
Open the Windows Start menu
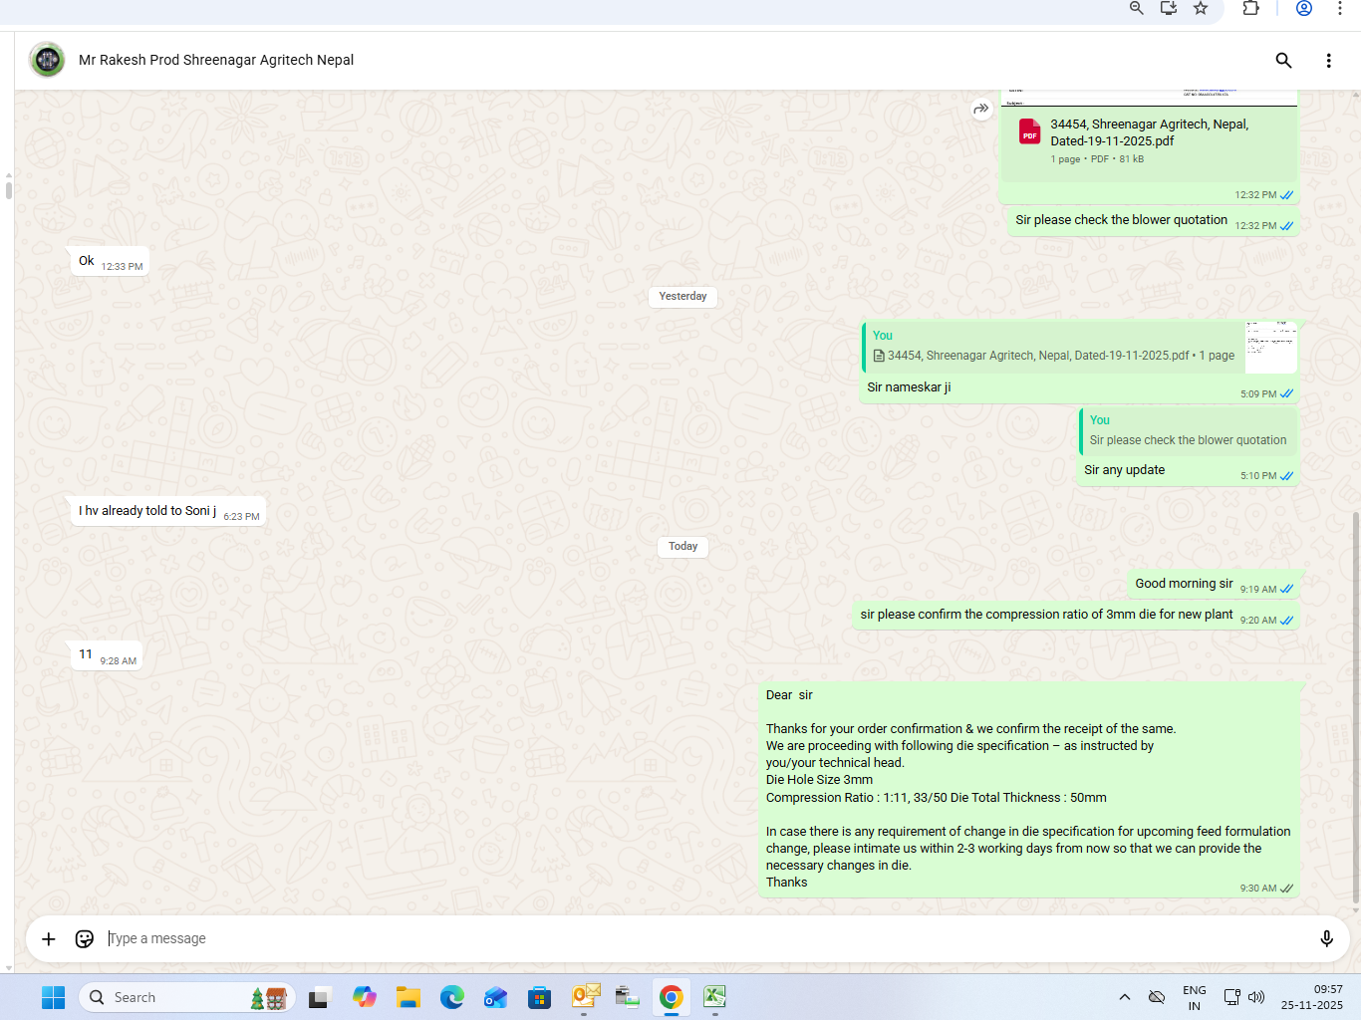click(x=54, y=997)
